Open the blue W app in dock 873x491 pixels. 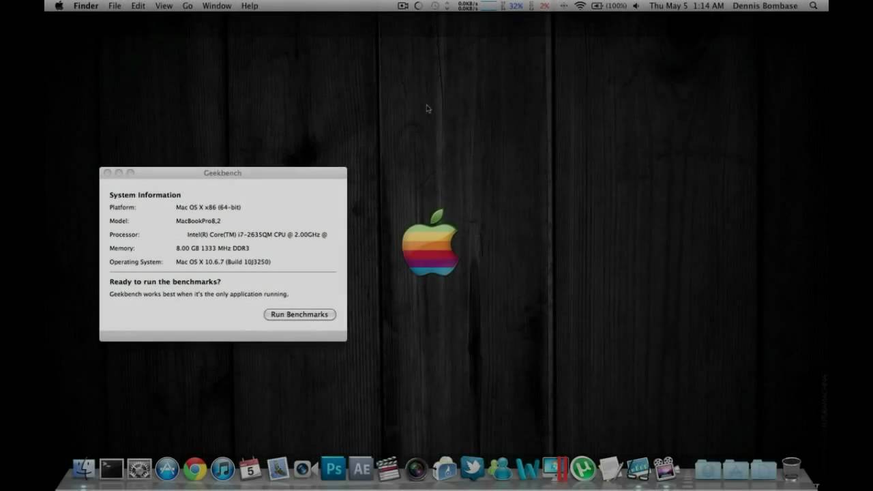[x=528, y=468]
